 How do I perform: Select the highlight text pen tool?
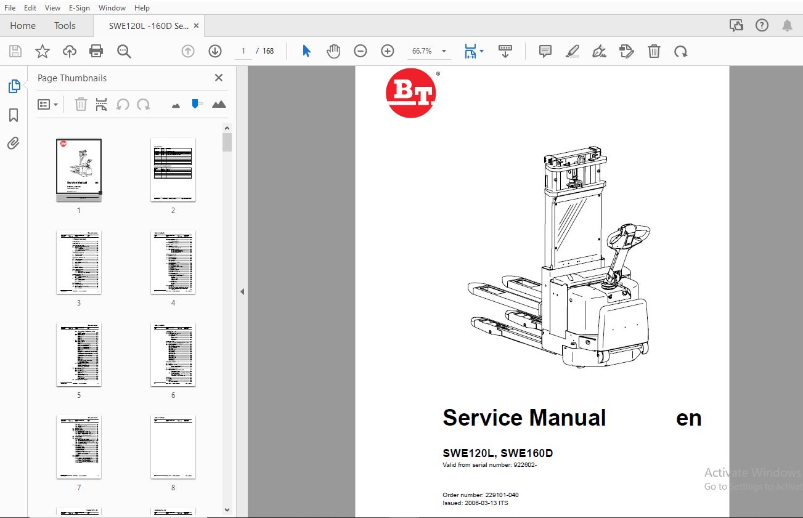pyautogui.click(x=573, y=51)
